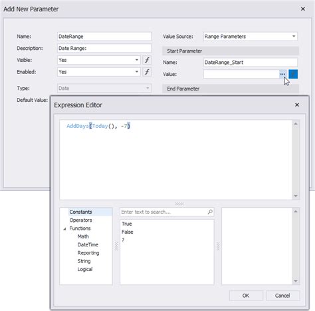Collapse the Functions tree node

pyautogui.click(x=64, y=228)
